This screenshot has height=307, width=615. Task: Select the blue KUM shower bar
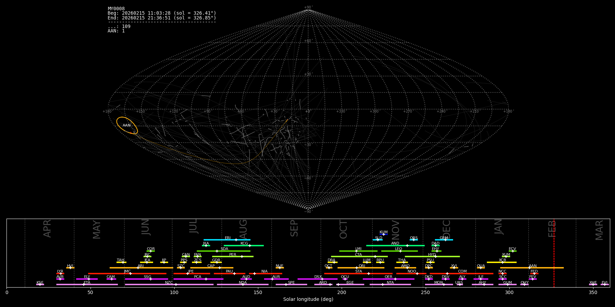[x=384, y=234]
